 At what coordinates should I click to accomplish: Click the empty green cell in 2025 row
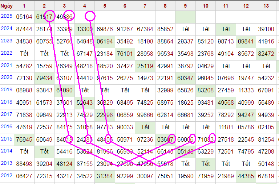(x=185, y=17)
